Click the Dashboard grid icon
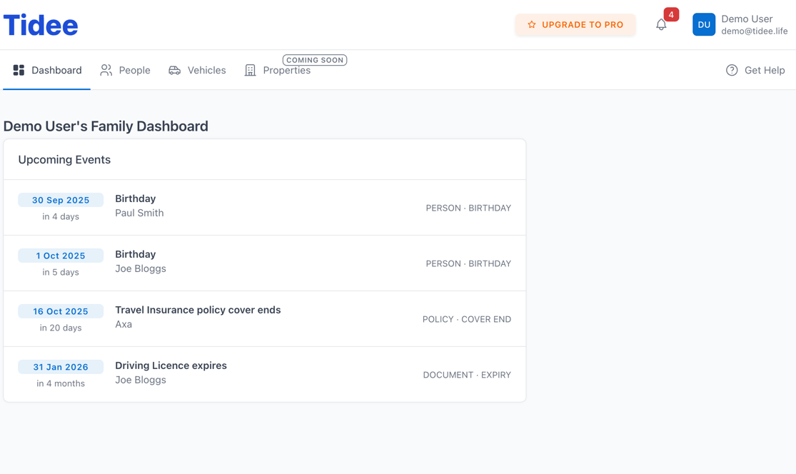This screenshot has width=796, height=474. (19, 70)
